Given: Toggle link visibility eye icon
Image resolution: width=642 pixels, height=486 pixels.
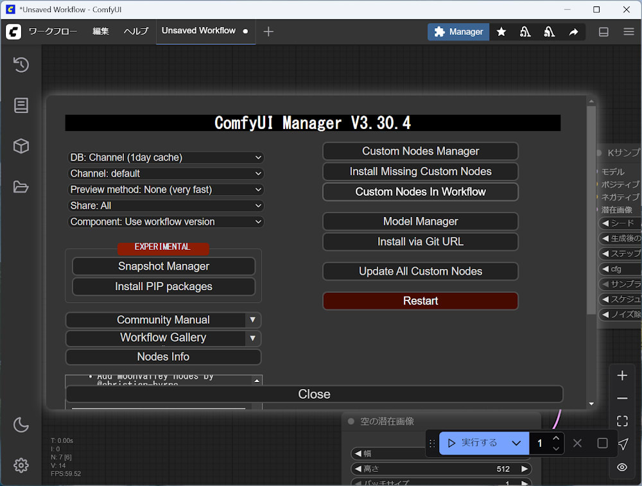Looking at the screenshot, I should point(622,467).
